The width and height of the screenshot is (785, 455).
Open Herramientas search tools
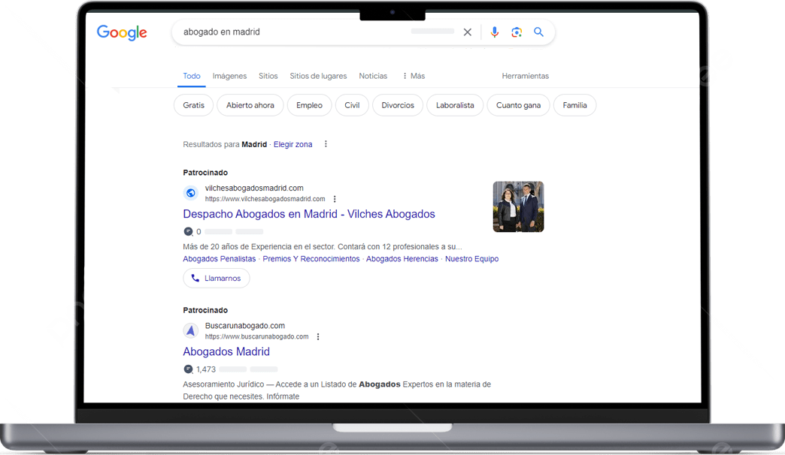pos(525,76)
